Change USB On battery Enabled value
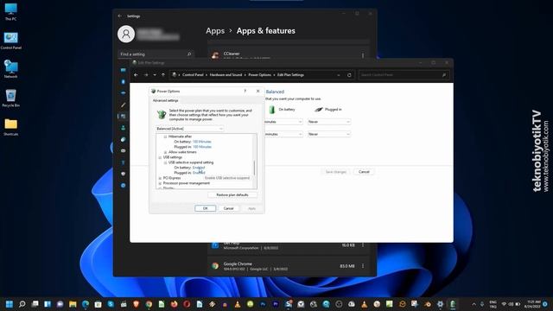This screenshot has height=311, width=553. (x=199, y=168)
